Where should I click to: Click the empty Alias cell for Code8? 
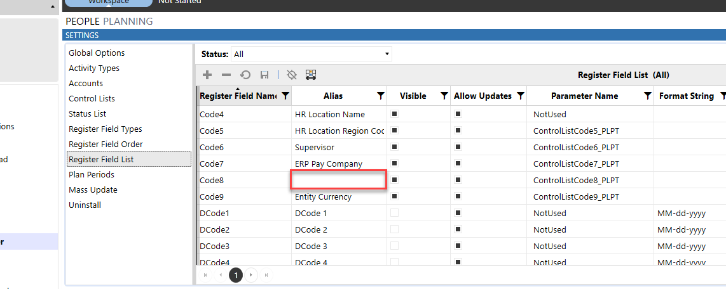click(x=338, y=180)
